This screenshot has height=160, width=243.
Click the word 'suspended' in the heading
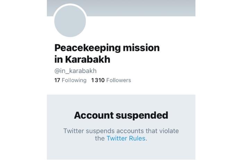[x=142, y=115]
